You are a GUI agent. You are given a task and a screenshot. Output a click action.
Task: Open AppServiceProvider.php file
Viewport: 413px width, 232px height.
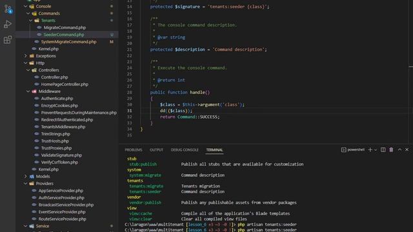click(x=61, y=191)
